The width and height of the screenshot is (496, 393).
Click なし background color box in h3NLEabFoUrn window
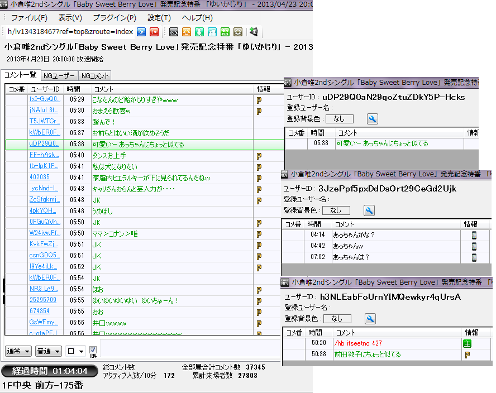337,319
